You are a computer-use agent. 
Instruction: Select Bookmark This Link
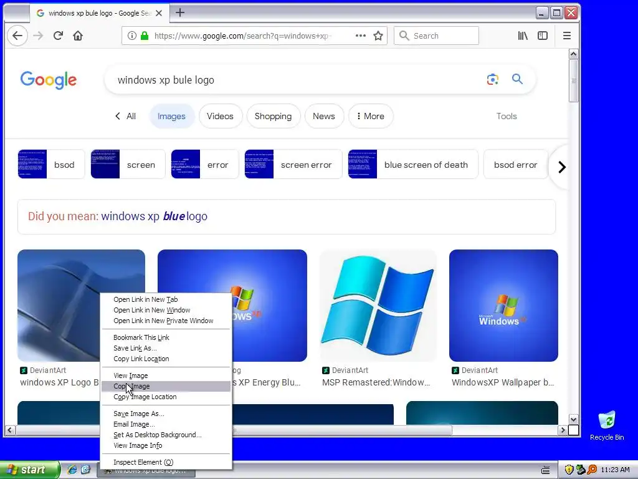click(166, 337)
